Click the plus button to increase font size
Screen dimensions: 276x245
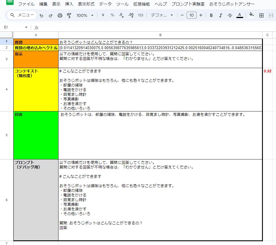(x=201, y=15)
